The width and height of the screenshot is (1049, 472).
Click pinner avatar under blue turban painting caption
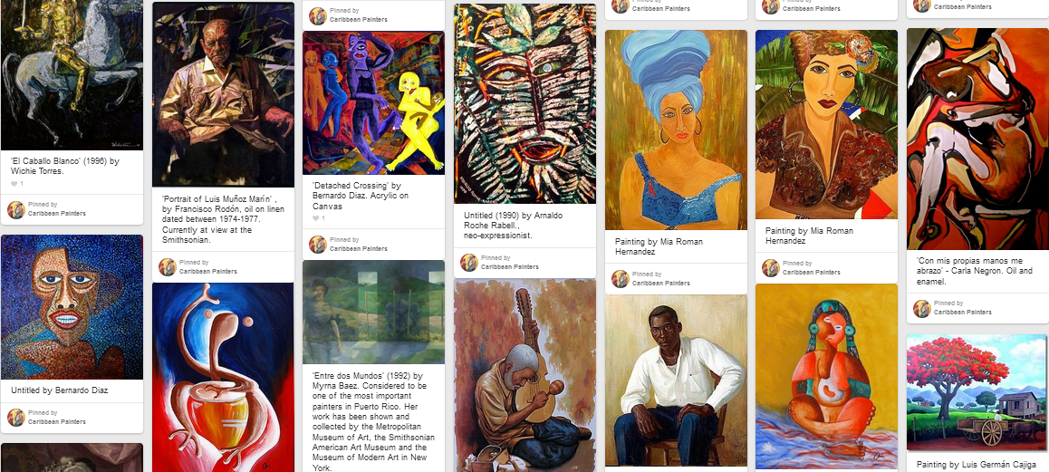(621, 278)
